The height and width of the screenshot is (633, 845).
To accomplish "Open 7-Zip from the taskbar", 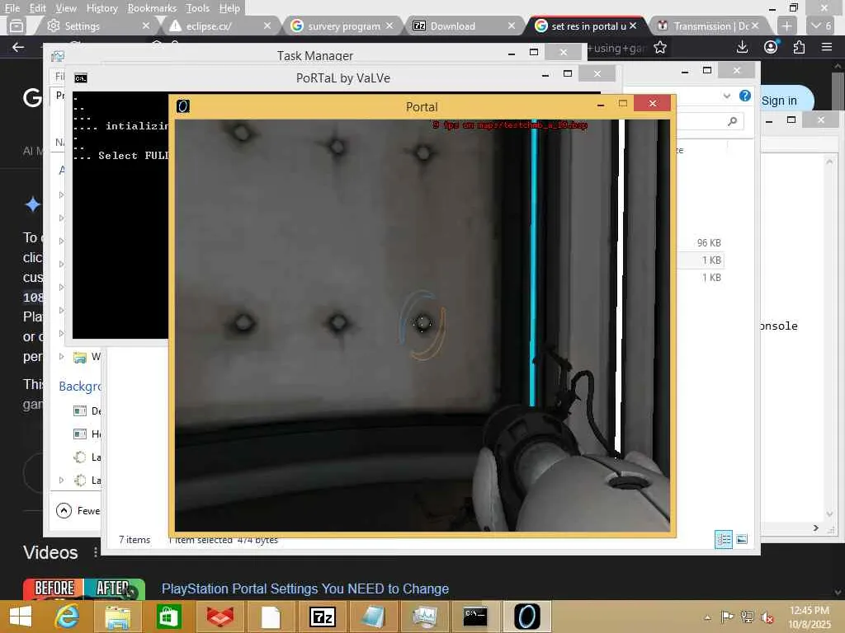I will pos(323,617).
